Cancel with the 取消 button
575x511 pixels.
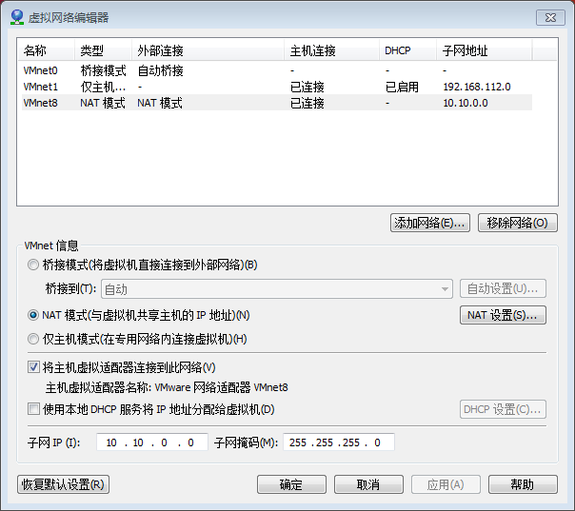tap(368, 484)
